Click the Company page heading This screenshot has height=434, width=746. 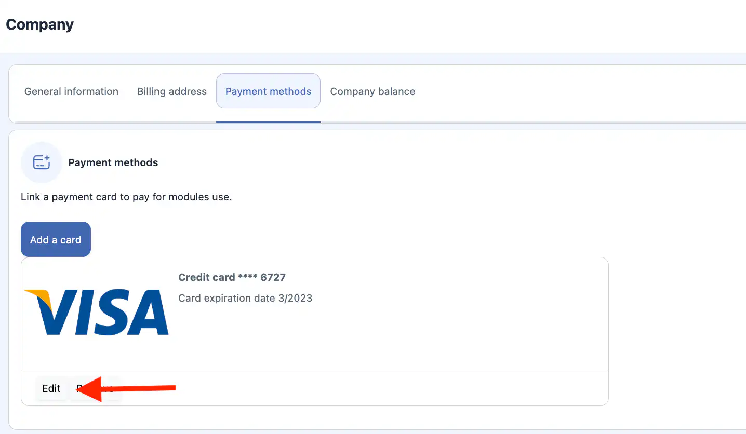point(40,24)
